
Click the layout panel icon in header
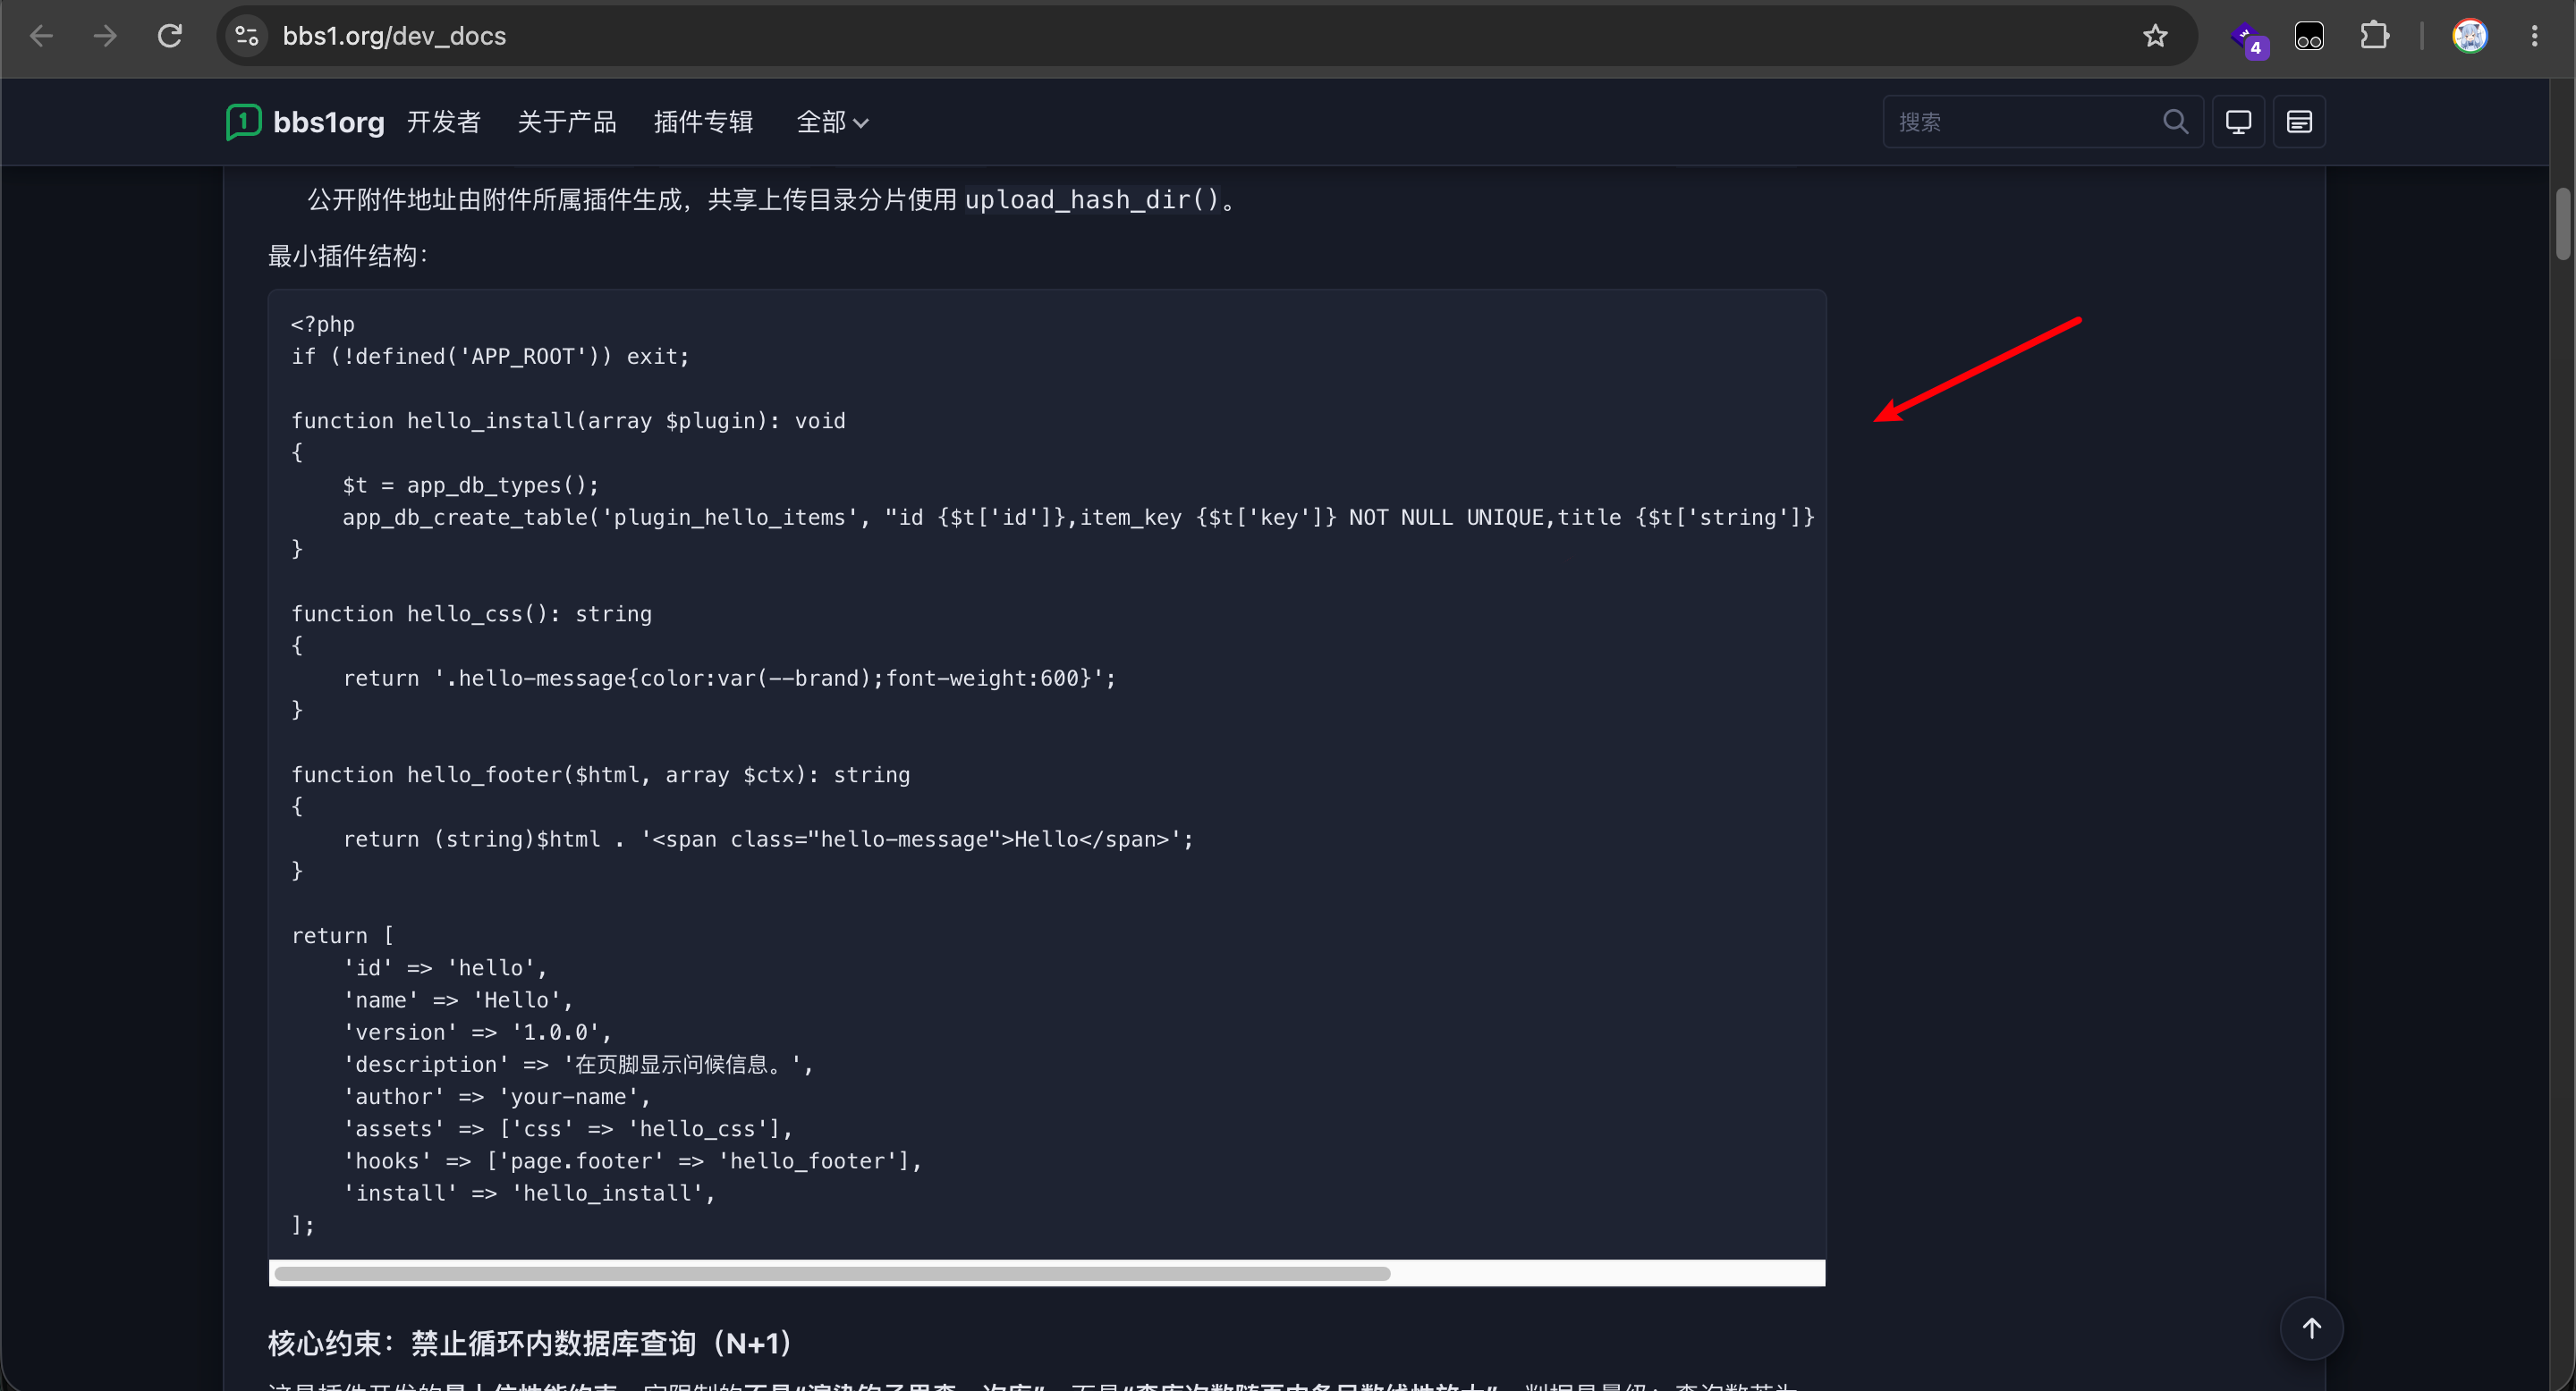(2299, 122)
